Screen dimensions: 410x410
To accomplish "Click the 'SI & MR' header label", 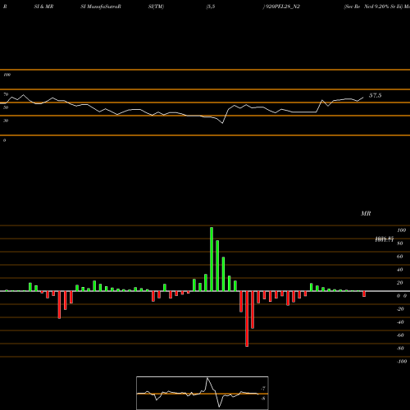I will [x=43, y=7].
